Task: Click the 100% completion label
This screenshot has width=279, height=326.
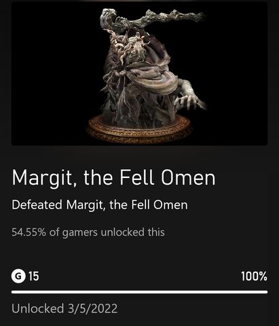Action: (254, 276)
